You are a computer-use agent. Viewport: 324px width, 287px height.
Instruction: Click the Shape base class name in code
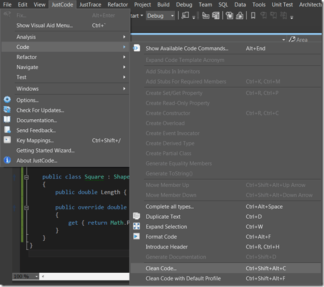(x=121, y=177)
